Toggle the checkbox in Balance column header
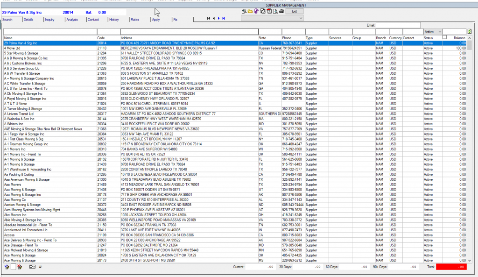 [x=444, y=37]
